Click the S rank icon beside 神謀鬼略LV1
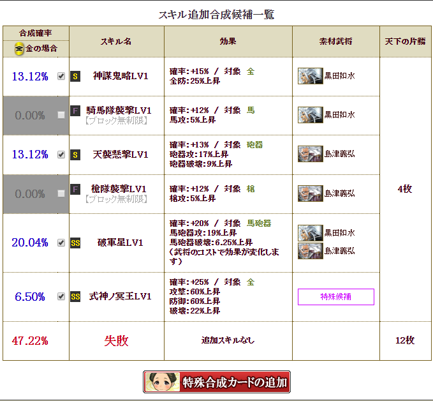Viewport: 433px width, 401px height. (75, 77)
